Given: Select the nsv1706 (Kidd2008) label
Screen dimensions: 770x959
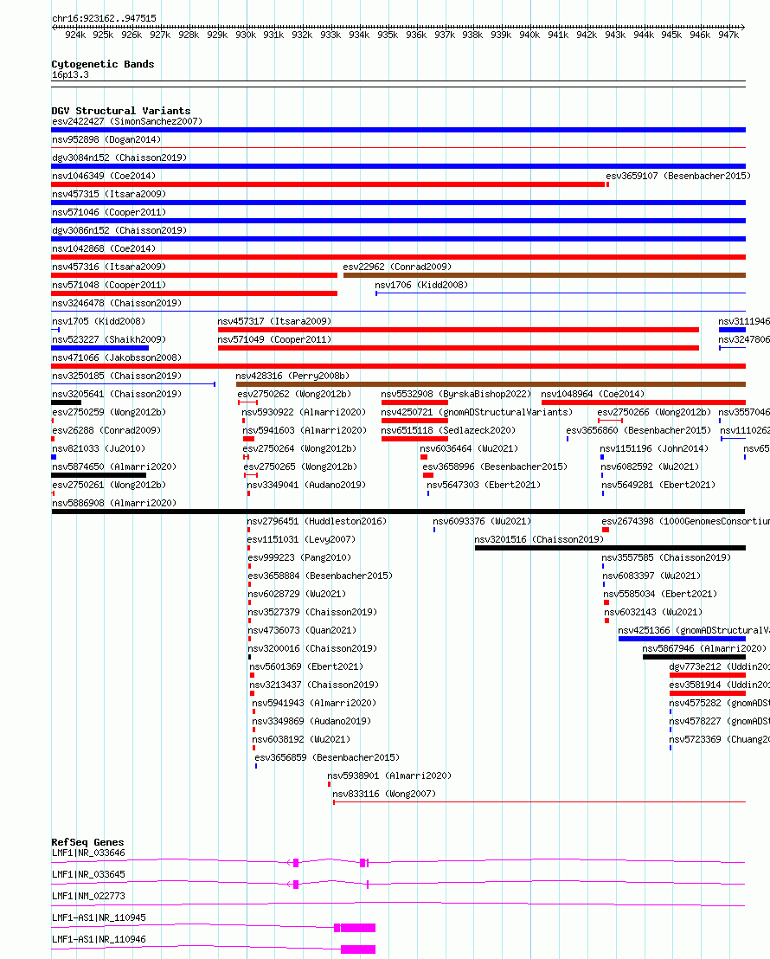Looking at the screenshot, I should 421,285.
